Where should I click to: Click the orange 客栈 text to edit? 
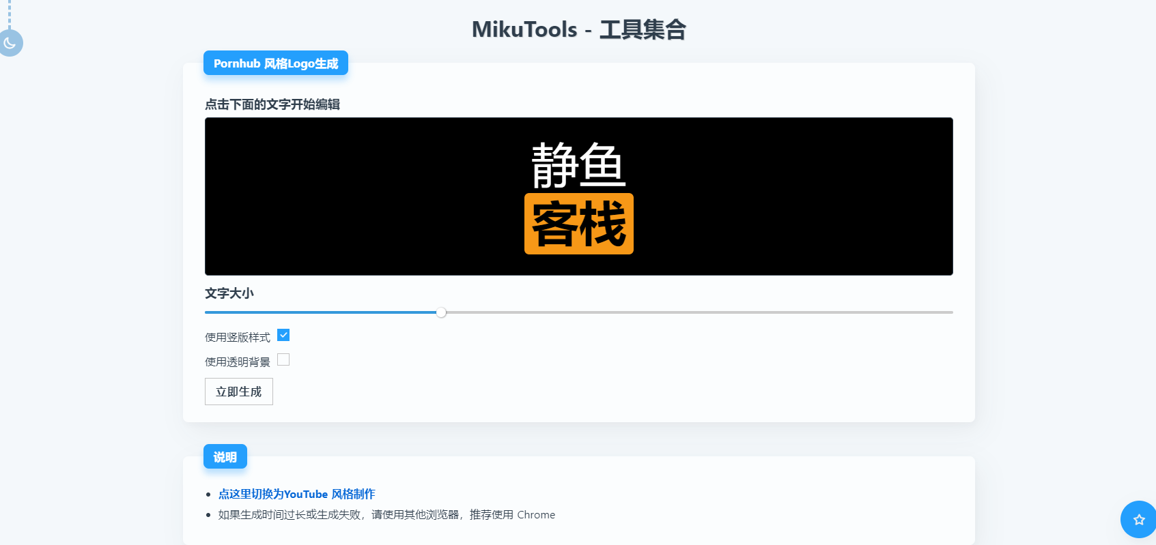pyautogui.click(x=578, y=224)
